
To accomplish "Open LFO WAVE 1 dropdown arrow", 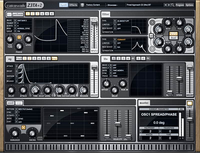I will [x=111, y=65].
